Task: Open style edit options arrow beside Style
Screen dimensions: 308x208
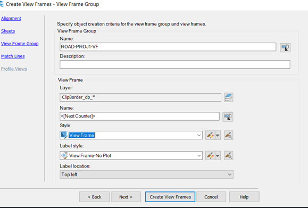Action: 218,135
